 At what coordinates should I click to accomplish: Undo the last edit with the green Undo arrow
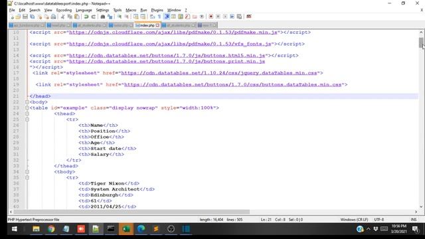click(86, 17)
